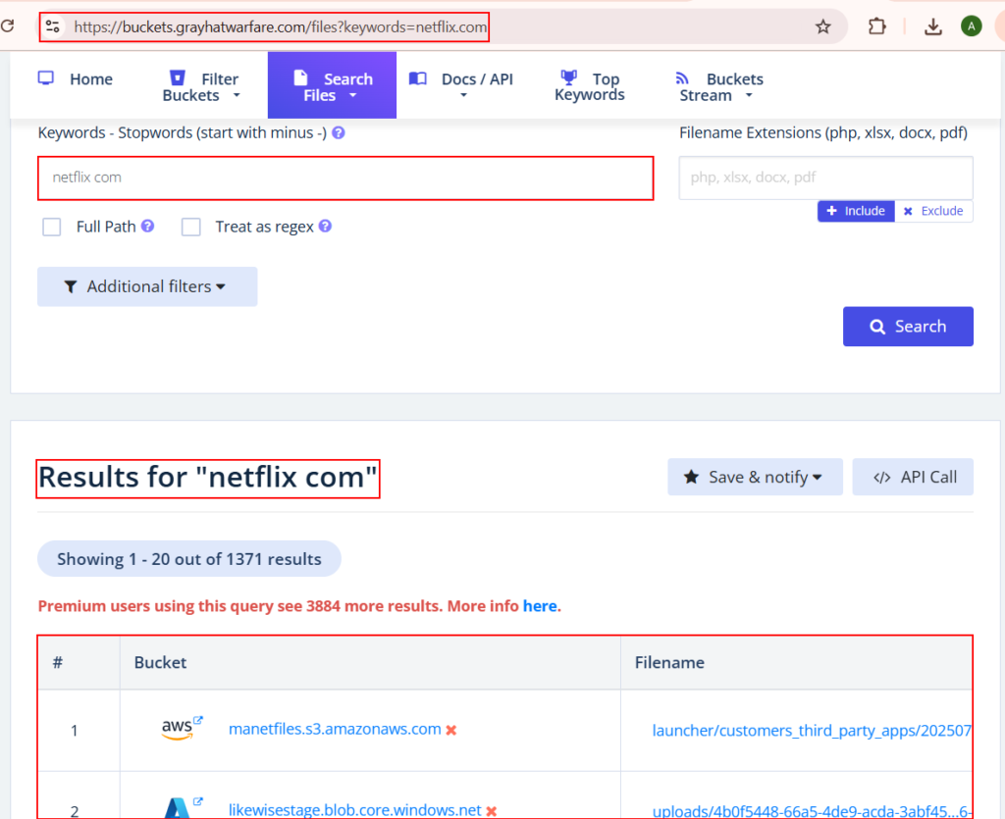Open the Full Path help question mark
This screenshot has width=1005, height=819.
point(147,226)
